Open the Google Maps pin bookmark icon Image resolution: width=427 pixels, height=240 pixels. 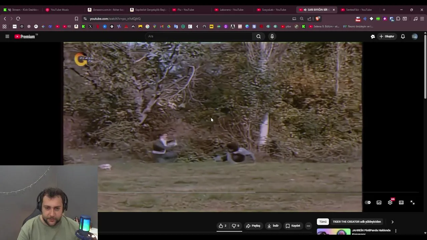coord(154,26)
